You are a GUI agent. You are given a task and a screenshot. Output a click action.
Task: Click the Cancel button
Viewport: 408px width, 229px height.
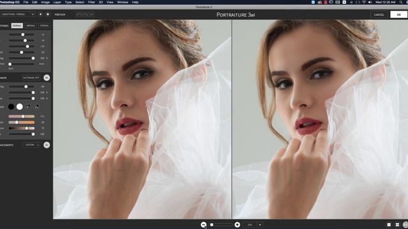pyautogui.click(x=379, y=15)
